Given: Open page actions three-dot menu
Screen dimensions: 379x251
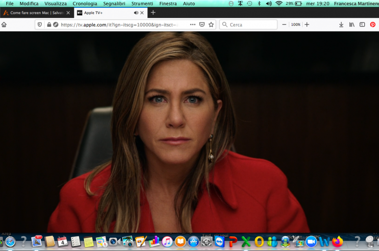Looking at the screenshot, I should coord(192,24).
